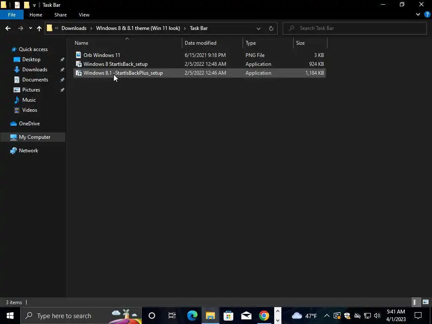Go forward using the forward arrow
432x324 pixels.
coord(20,28)
